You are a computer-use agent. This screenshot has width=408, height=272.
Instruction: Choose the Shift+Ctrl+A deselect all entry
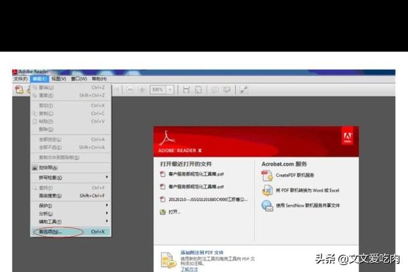[x=71, y=147]
